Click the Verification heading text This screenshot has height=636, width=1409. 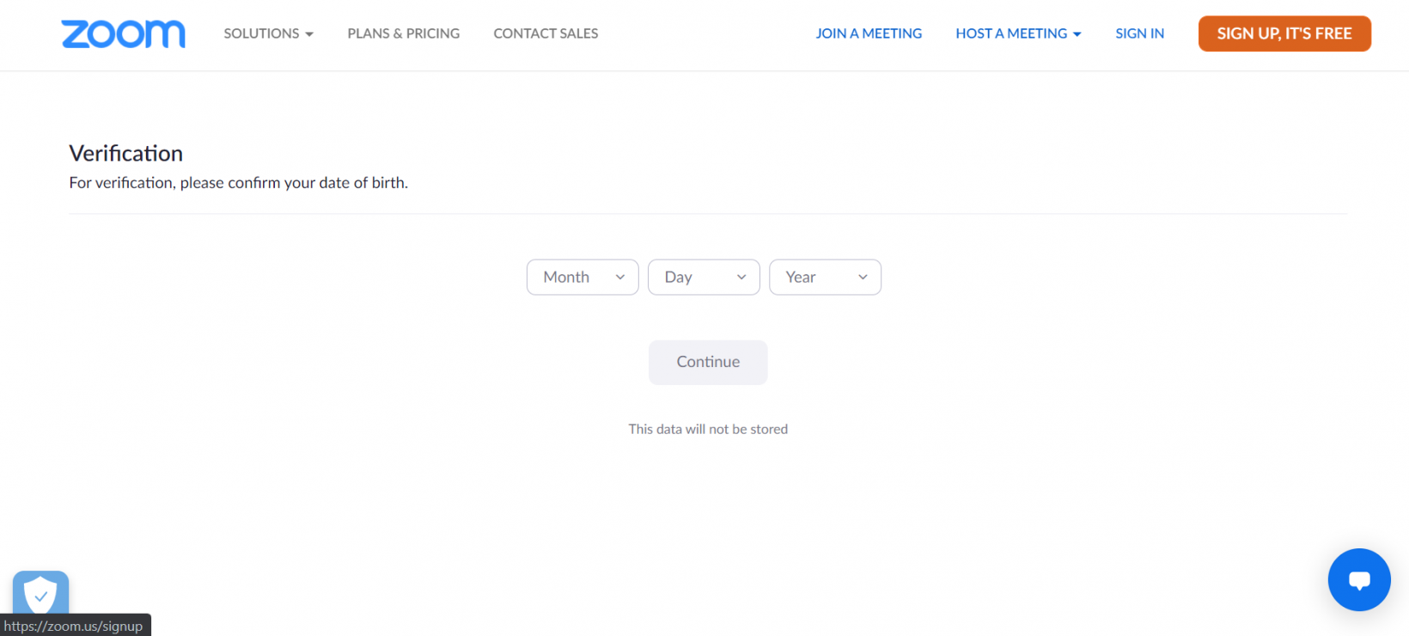coord(126,153)
